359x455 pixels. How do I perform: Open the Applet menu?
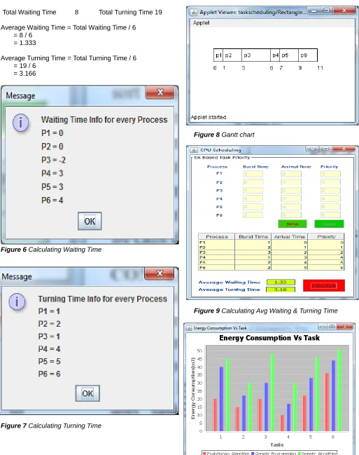(201, 22)
